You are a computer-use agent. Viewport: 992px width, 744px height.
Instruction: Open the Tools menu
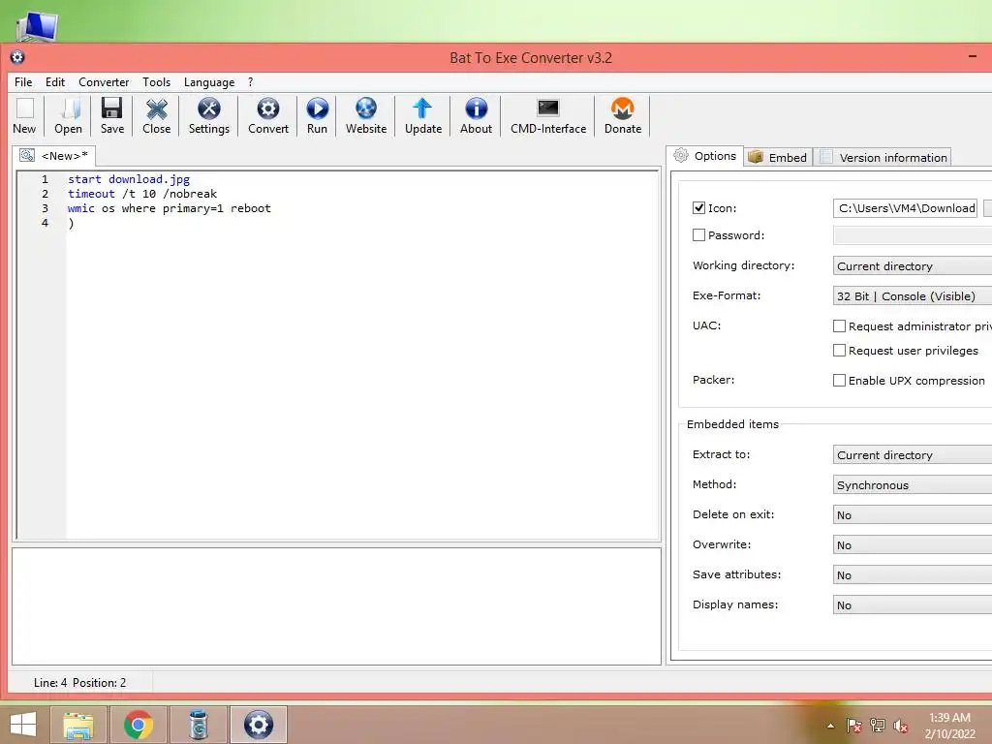point(156,82)
